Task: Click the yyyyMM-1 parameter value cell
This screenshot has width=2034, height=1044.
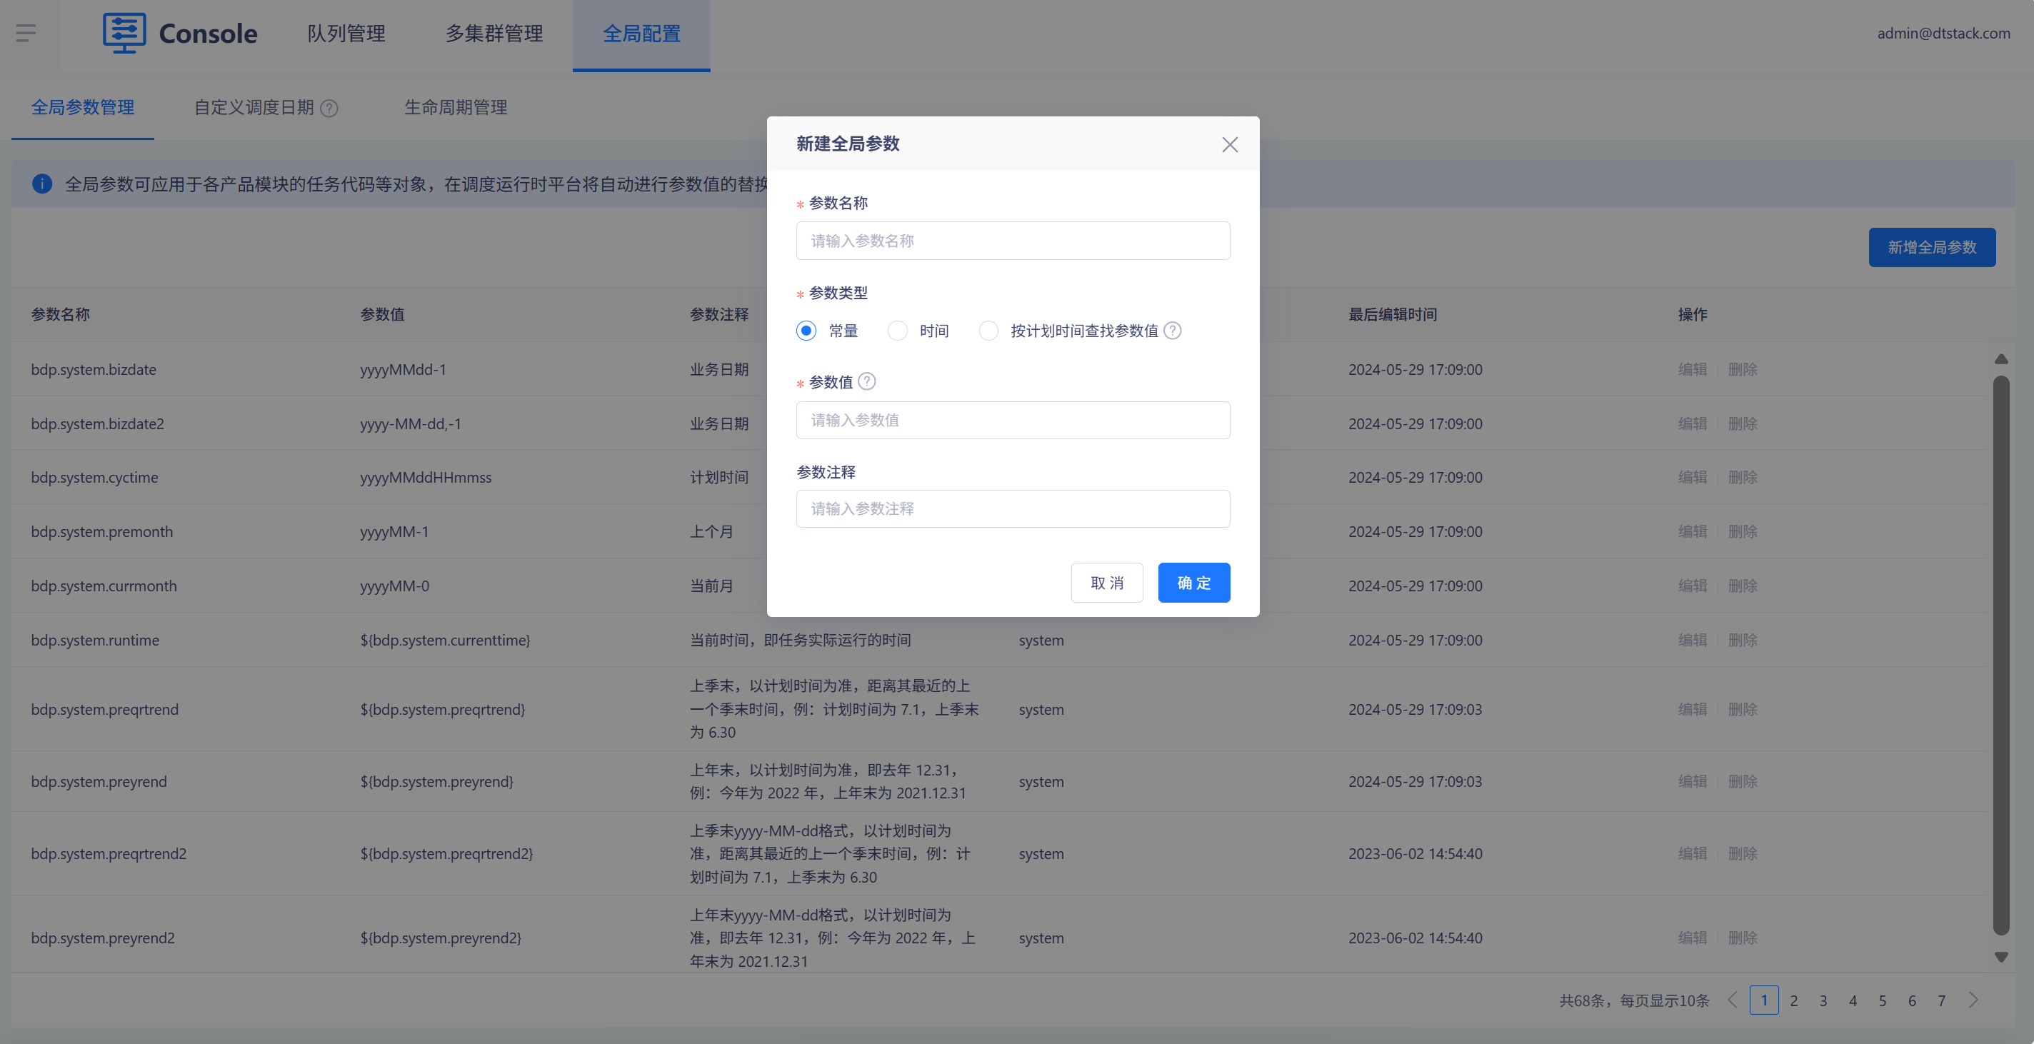Action: point(394,532)
